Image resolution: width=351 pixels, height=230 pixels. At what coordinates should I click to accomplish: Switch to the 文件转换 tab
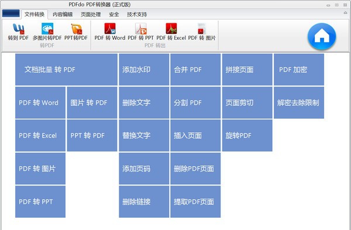tap(35, 14)
